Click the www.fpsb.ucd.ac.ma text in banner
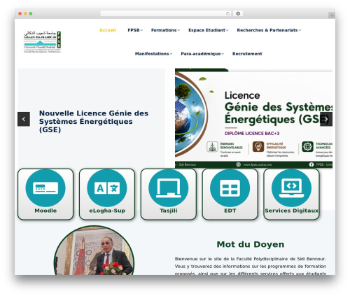Viewport: 350px width, 296px height. (x=258, y=164)
